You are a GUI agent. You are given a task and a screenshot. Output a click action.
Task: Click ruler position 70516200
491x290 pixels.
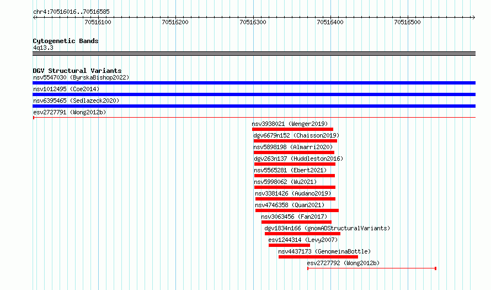[x=175, y=22]
